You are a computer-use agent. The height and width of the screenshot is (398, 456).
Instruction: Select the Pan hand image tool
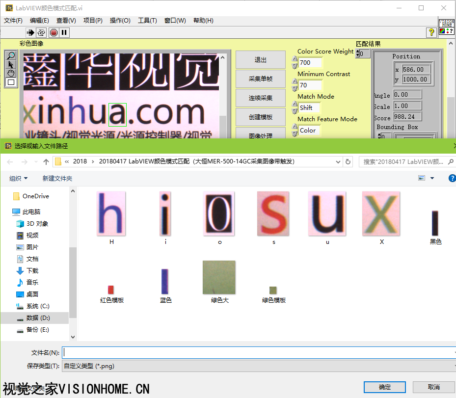click(x=11, y=73)
